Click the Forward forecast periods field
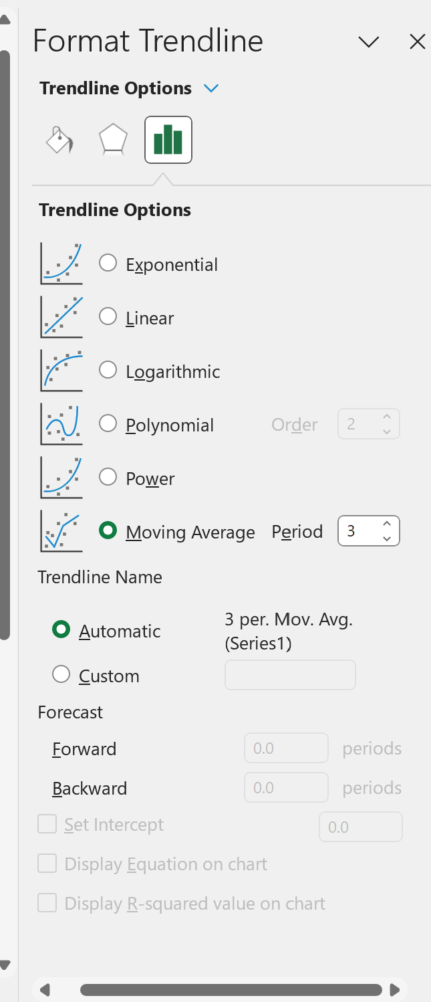 coord(286,748)
